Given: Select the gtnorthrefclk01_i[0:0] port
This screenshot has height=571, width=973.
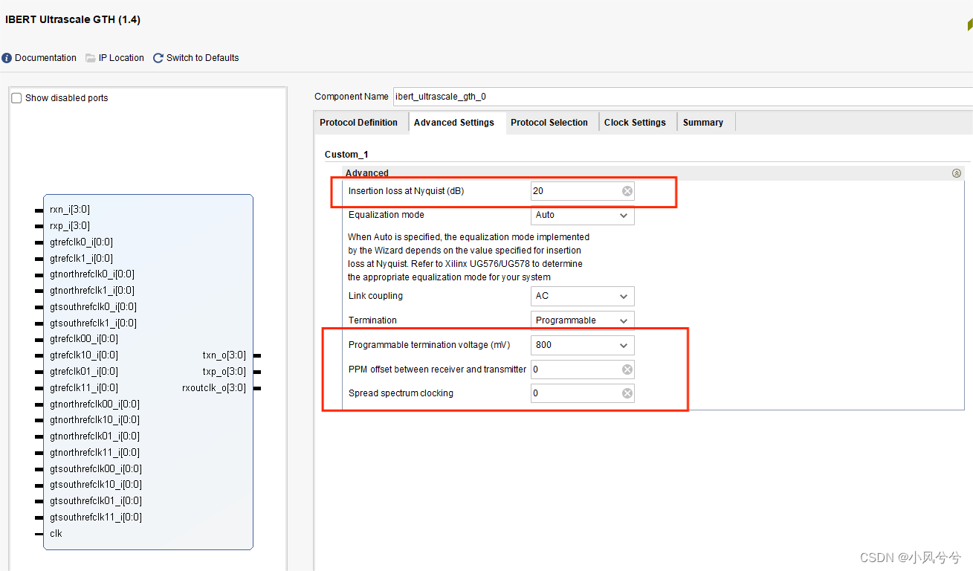Looking at the screenshot, I should (x=95, y=436).
